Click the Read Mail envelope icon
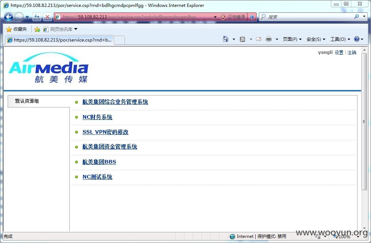This screenshot has width=371, height=243. (x=259, y=39)
